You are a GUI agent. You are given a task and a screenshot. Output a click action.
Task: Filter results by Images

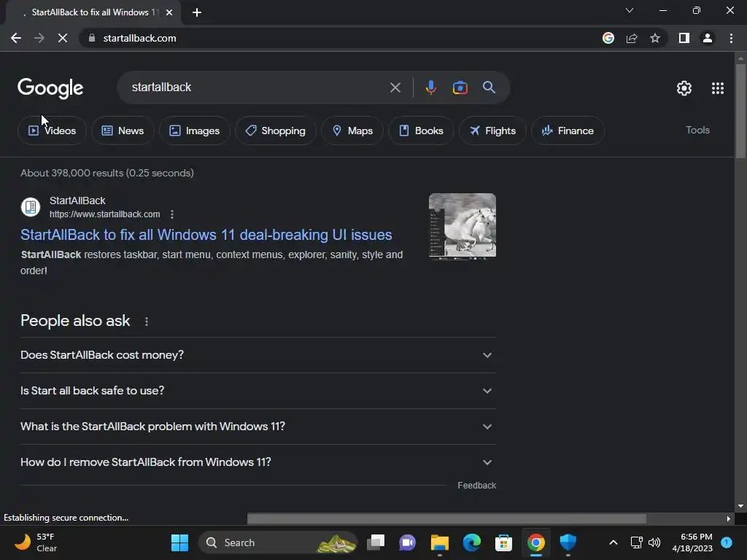[194, 131]
